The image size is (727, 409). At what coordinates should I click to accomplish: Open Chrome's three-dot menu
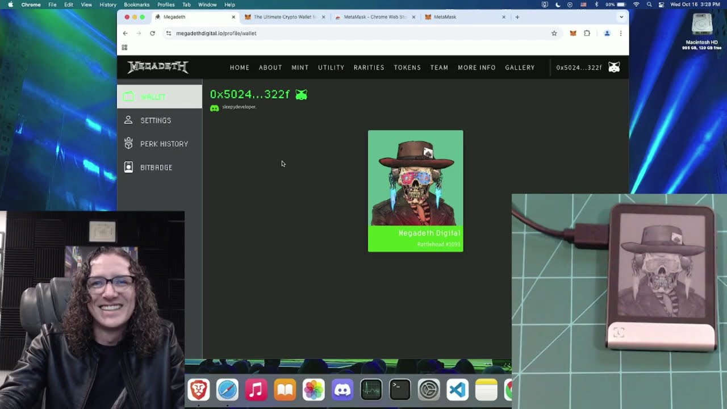(620, 34)
